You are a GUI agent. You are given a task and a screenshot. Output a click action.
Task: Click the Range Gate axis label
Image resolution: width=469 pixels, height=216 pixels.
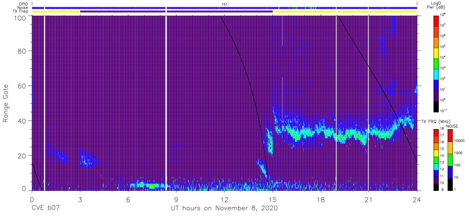(x=6, y=104)
